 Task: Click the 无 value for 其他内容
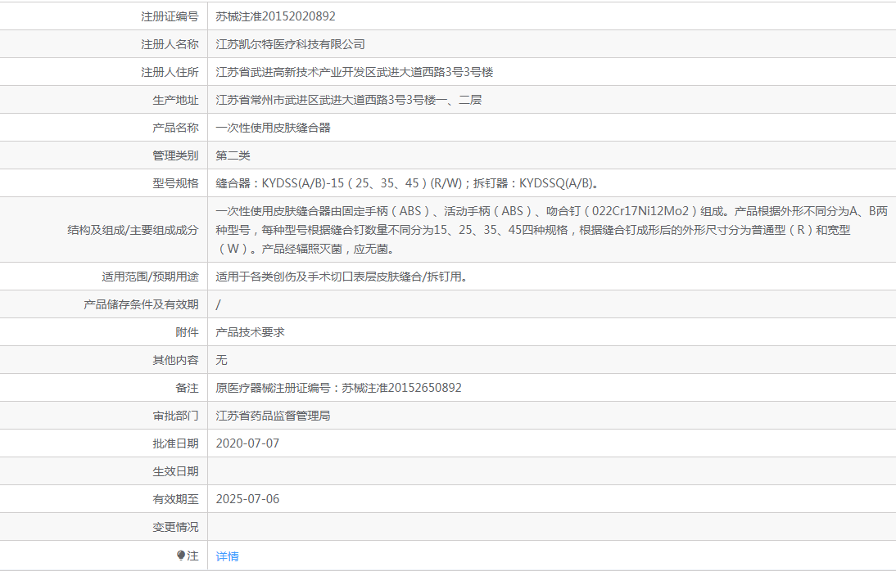click(x=222, y=360)
